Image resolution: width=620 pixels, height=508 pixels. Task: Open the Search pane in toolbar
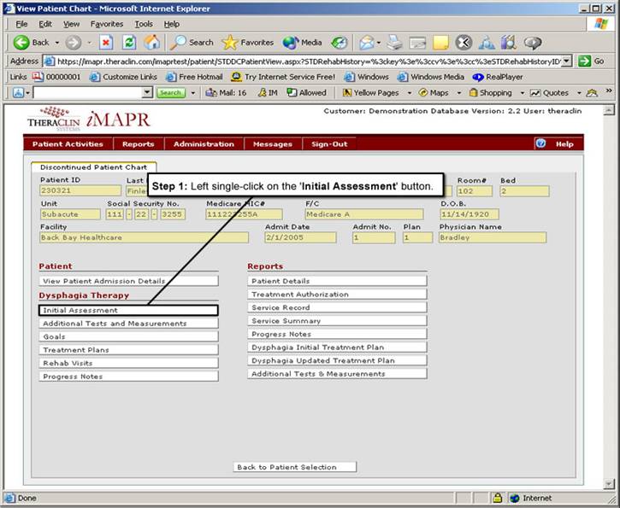click(x=192, y=42)
